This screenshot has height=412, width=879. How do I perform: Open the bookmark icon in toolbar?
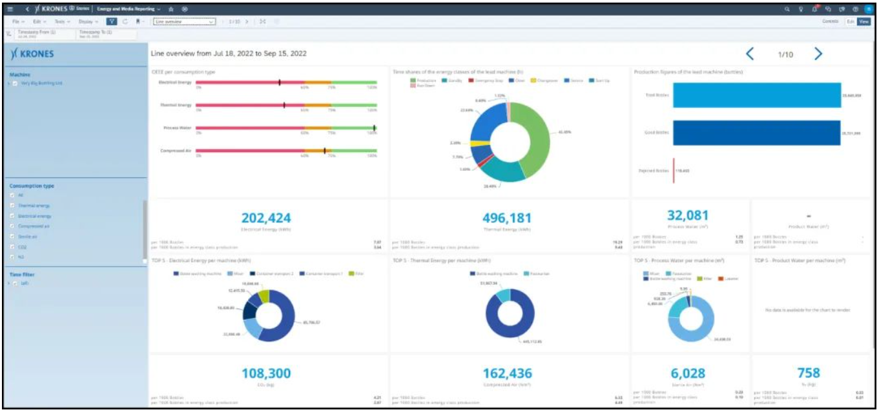[x=138, y=21]
